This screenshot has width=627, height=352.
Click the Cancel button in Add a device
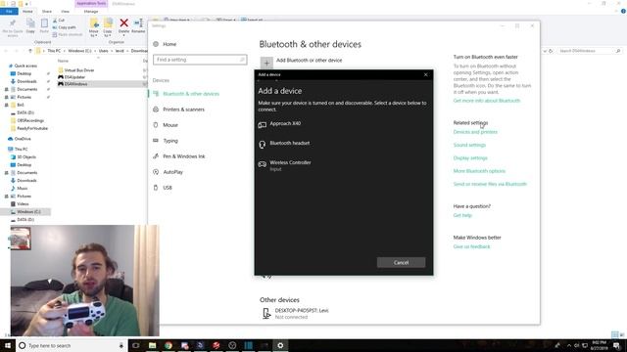[401, 262]
